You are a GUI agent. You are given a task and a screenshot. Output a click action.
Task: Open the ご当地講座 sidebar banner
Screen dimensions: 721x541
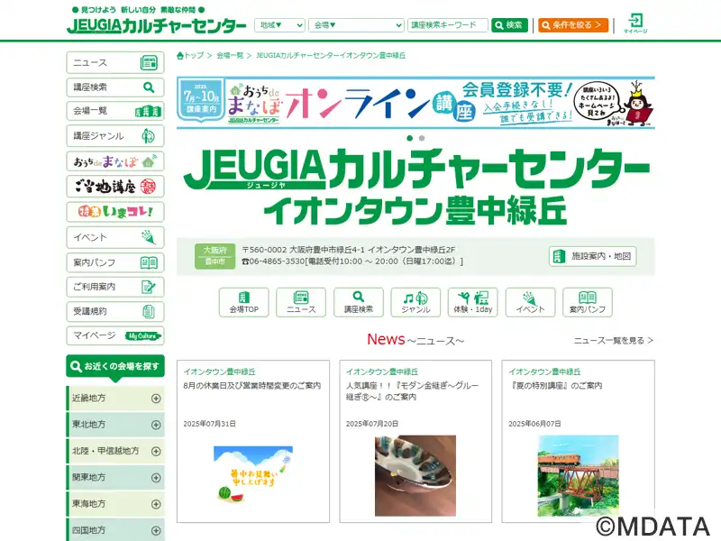click(115, 187)
